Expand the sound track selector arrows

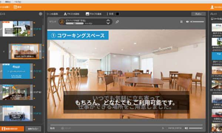(x=108, y=22)
